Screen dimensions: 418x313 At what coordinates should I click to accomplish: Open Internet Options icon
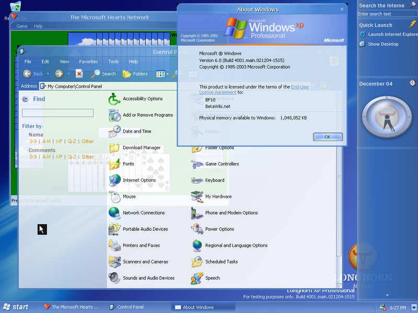[x=114, y=180]
